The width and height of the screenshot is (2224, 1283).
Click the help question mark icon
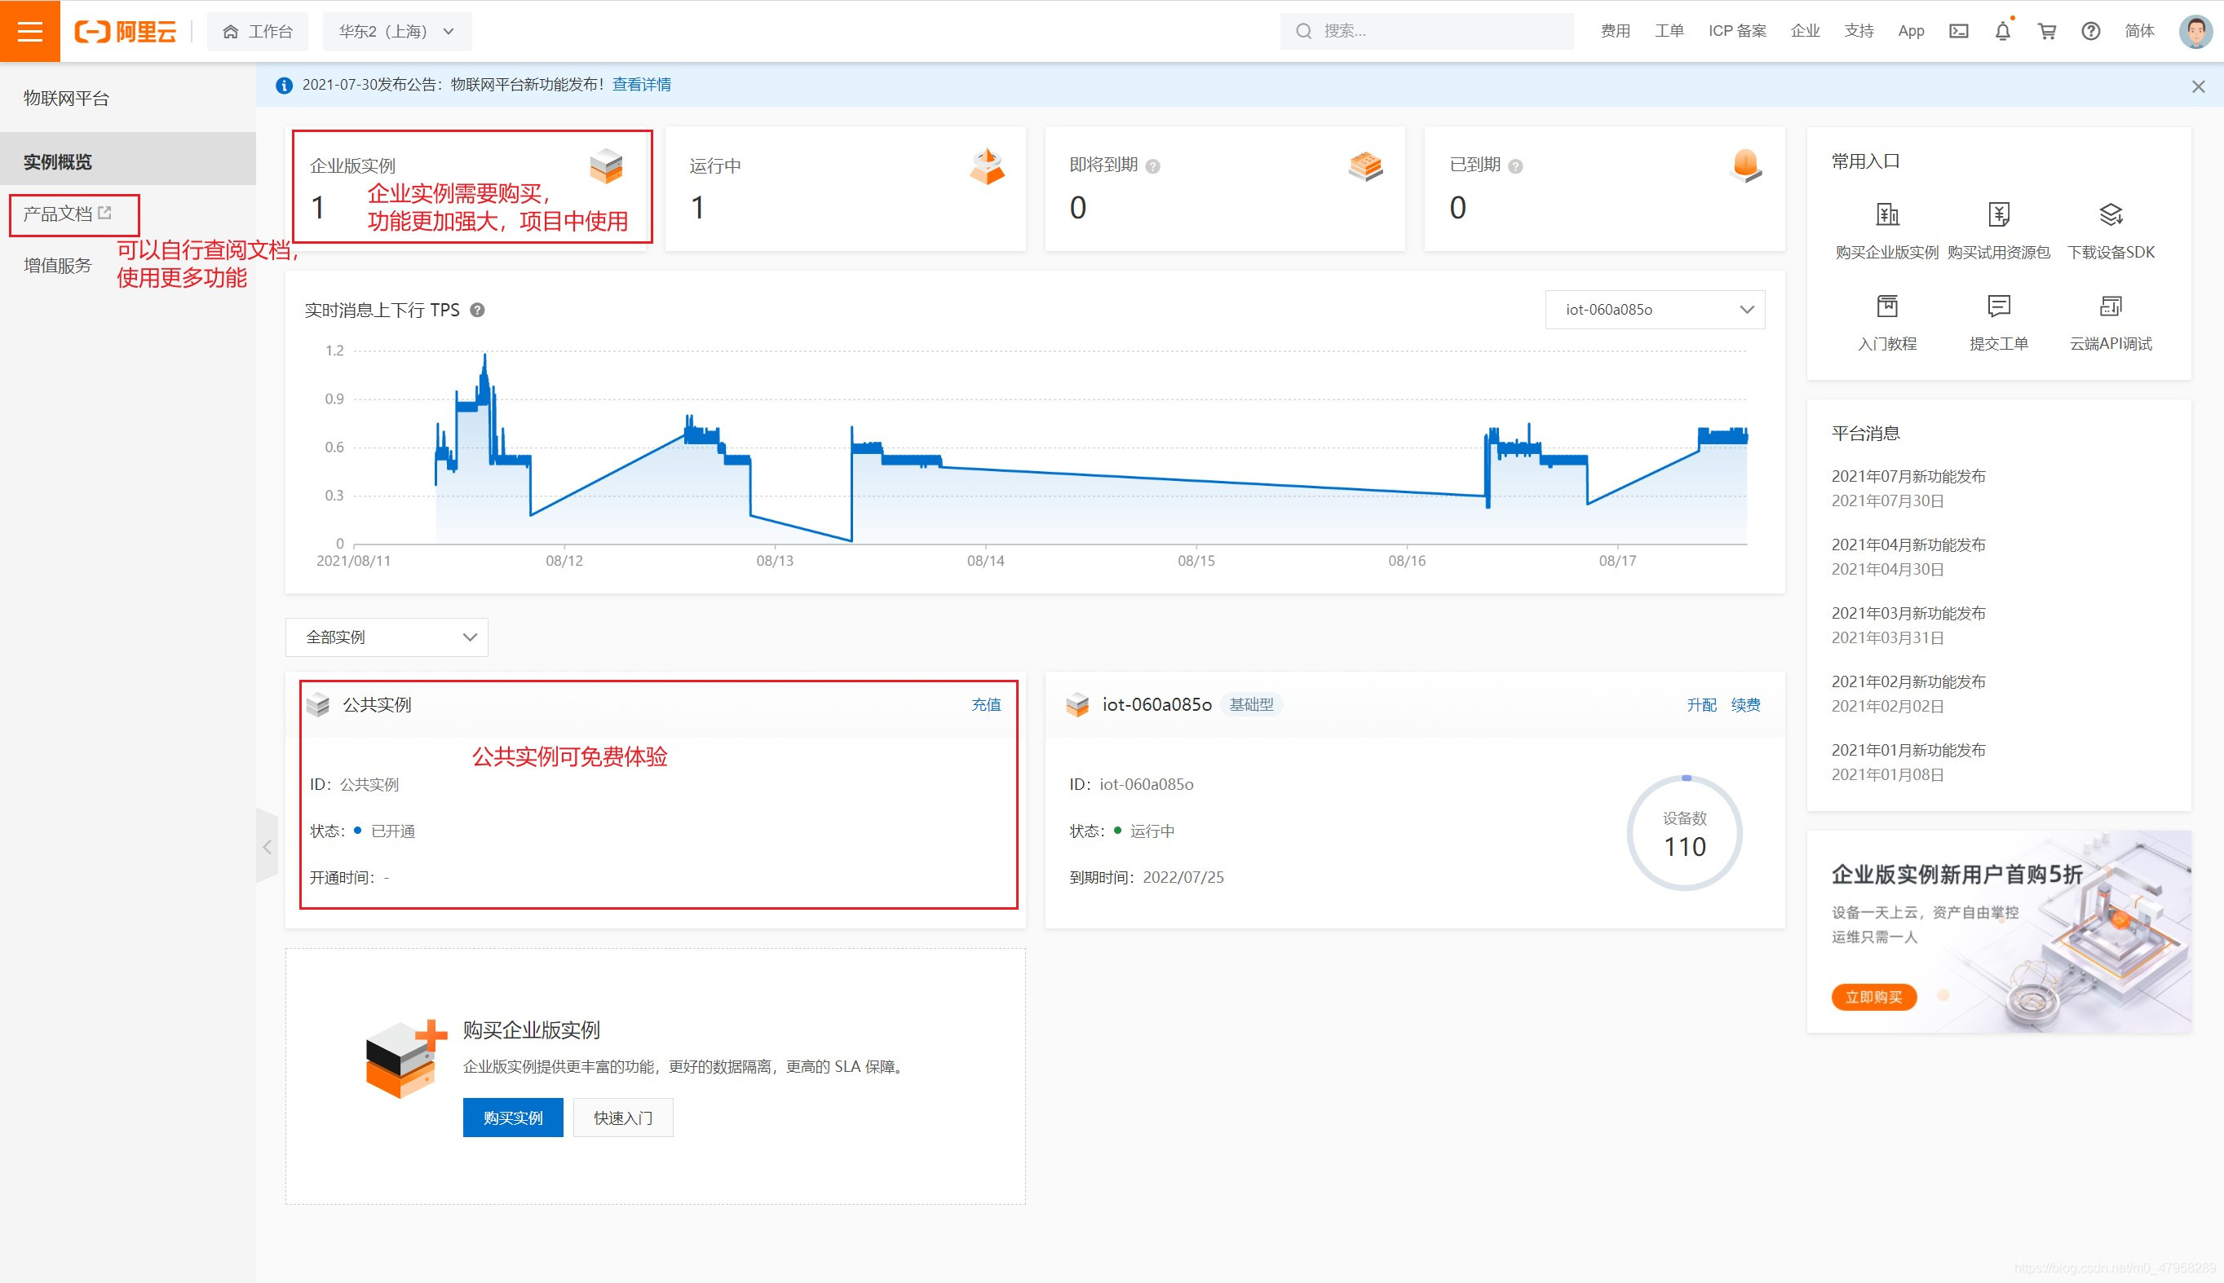click(2090, 31)
